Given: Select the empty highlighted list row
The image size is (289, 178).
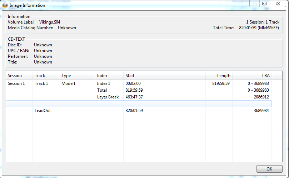Looking at the screenshot, I should 139,104.
